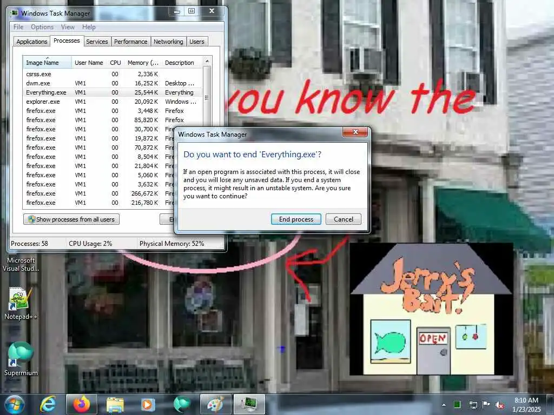Open the View menu

(68, 27)
